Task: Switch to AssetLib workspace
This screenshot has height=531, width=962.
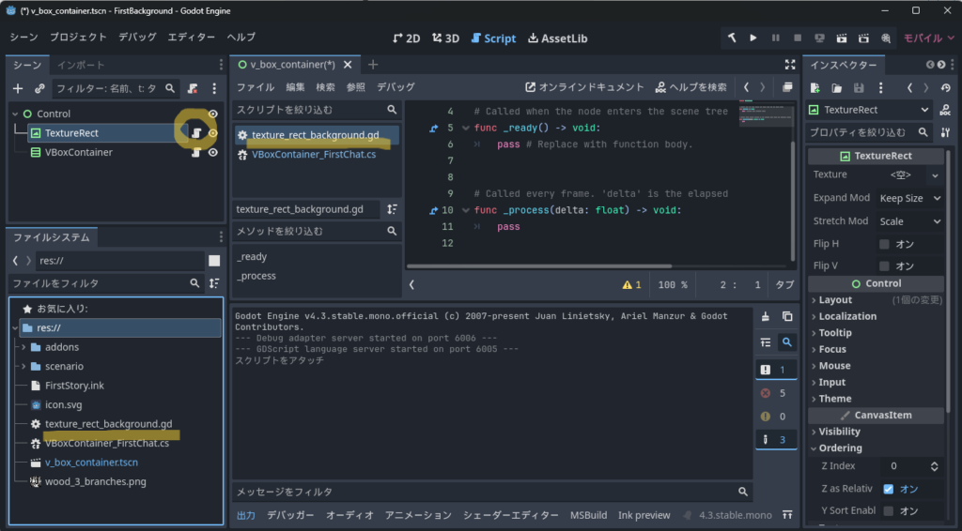Action: [558, 38]
